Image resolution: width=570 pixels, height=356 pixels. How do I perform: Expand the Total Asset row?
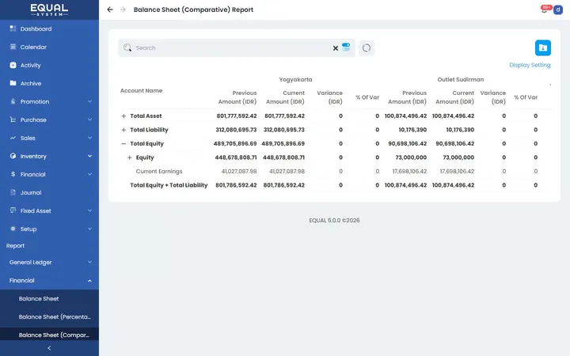tap(123, 116)
